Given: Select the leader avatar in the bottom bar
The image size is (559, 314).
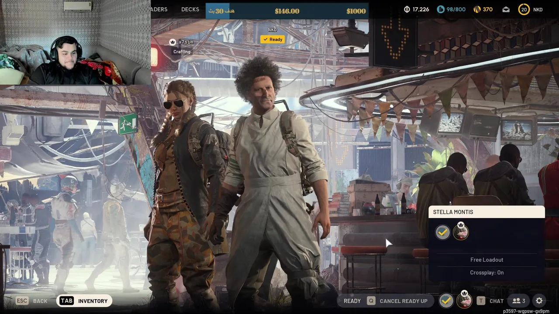Looking at the screenshot, I should [x=464, y=300].
